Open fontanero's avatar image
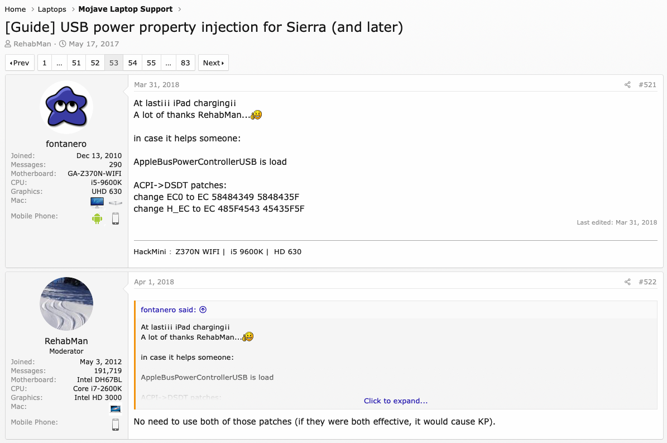667x443 pixels. 66,108
